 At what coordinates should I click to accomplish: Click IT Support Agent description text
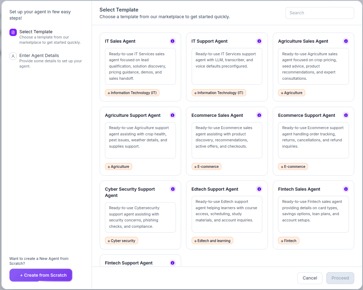click(x=226, y=60)
